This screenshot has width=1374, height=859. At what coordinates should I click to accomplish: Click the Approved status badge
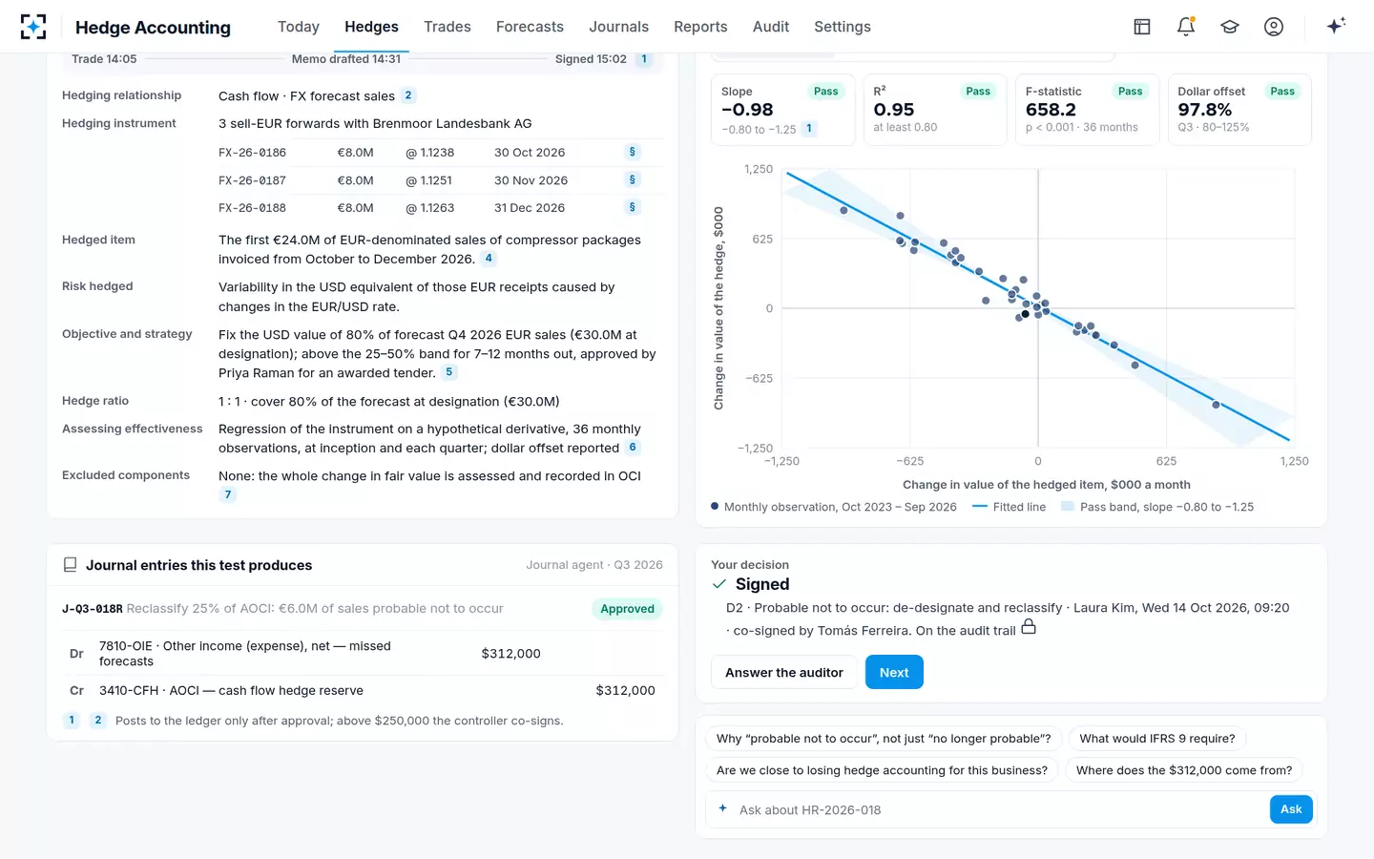tap(628, 609)
